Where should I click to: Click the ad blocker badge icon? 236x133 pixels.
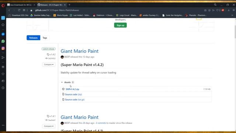pos(223,10)
